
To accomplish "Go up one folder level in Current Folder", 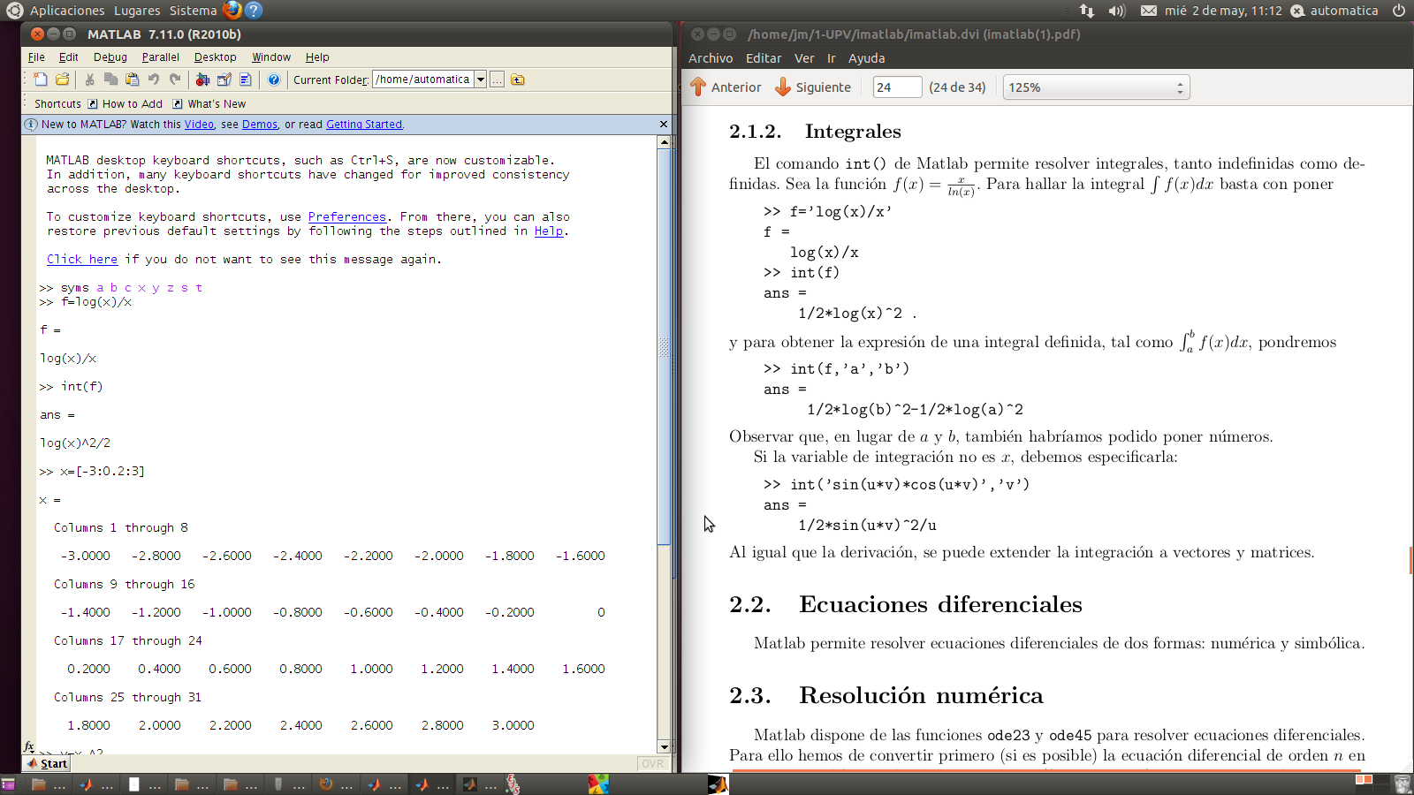I will click(x=518, y=79).
